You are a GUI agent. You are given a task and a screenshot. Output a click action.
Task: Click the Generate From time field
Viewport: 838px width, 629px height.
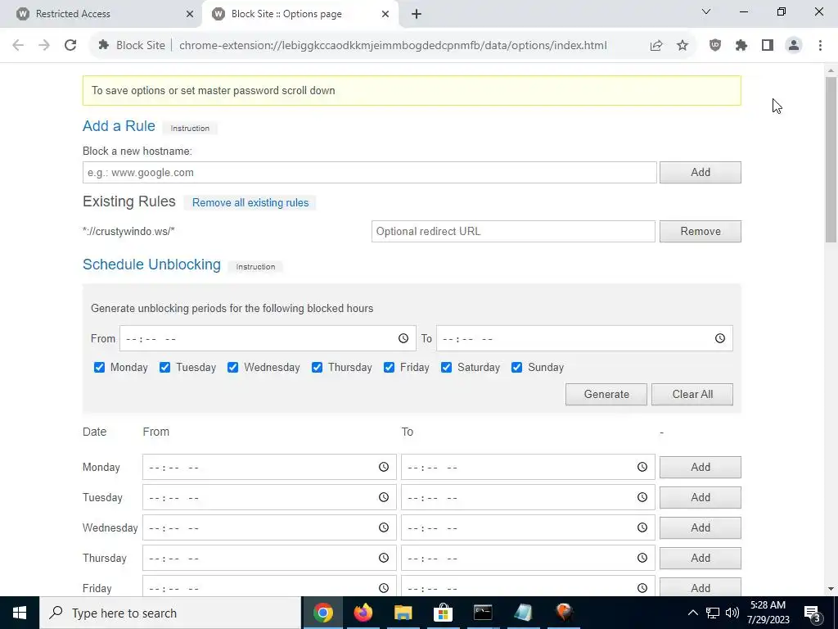point(268,338)
